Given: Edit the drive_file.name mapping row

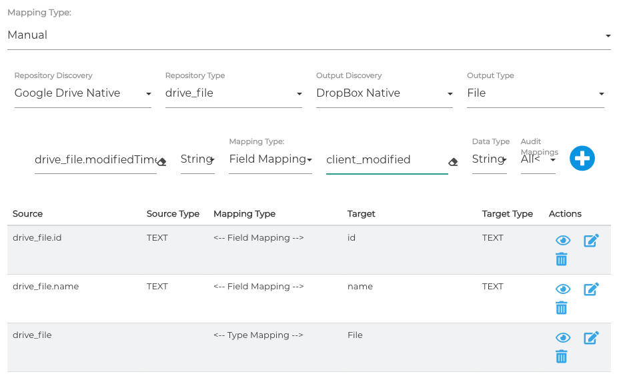Looking at the screenshot, I should (591, 289).
